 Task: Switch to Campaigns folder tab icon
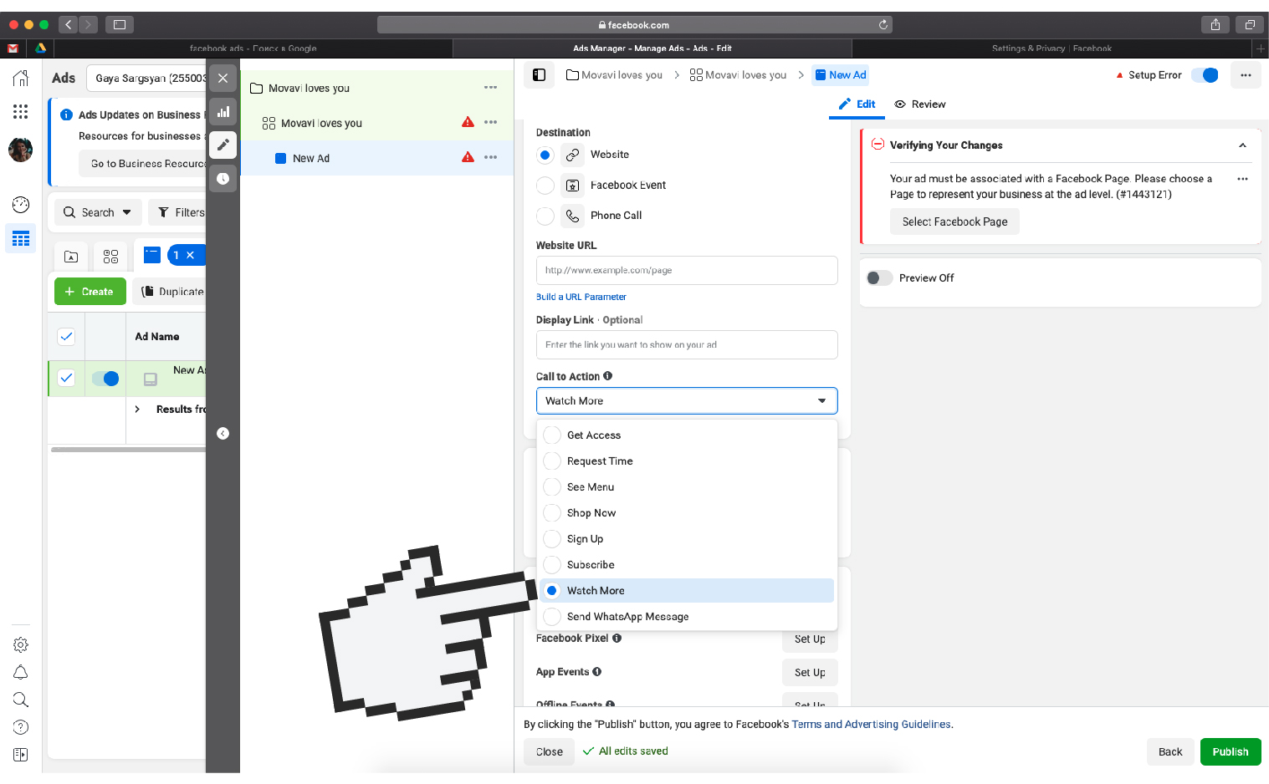(71, 256)
